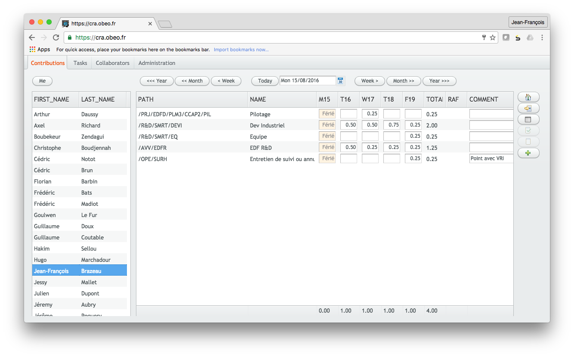Click the Today button

265,81
